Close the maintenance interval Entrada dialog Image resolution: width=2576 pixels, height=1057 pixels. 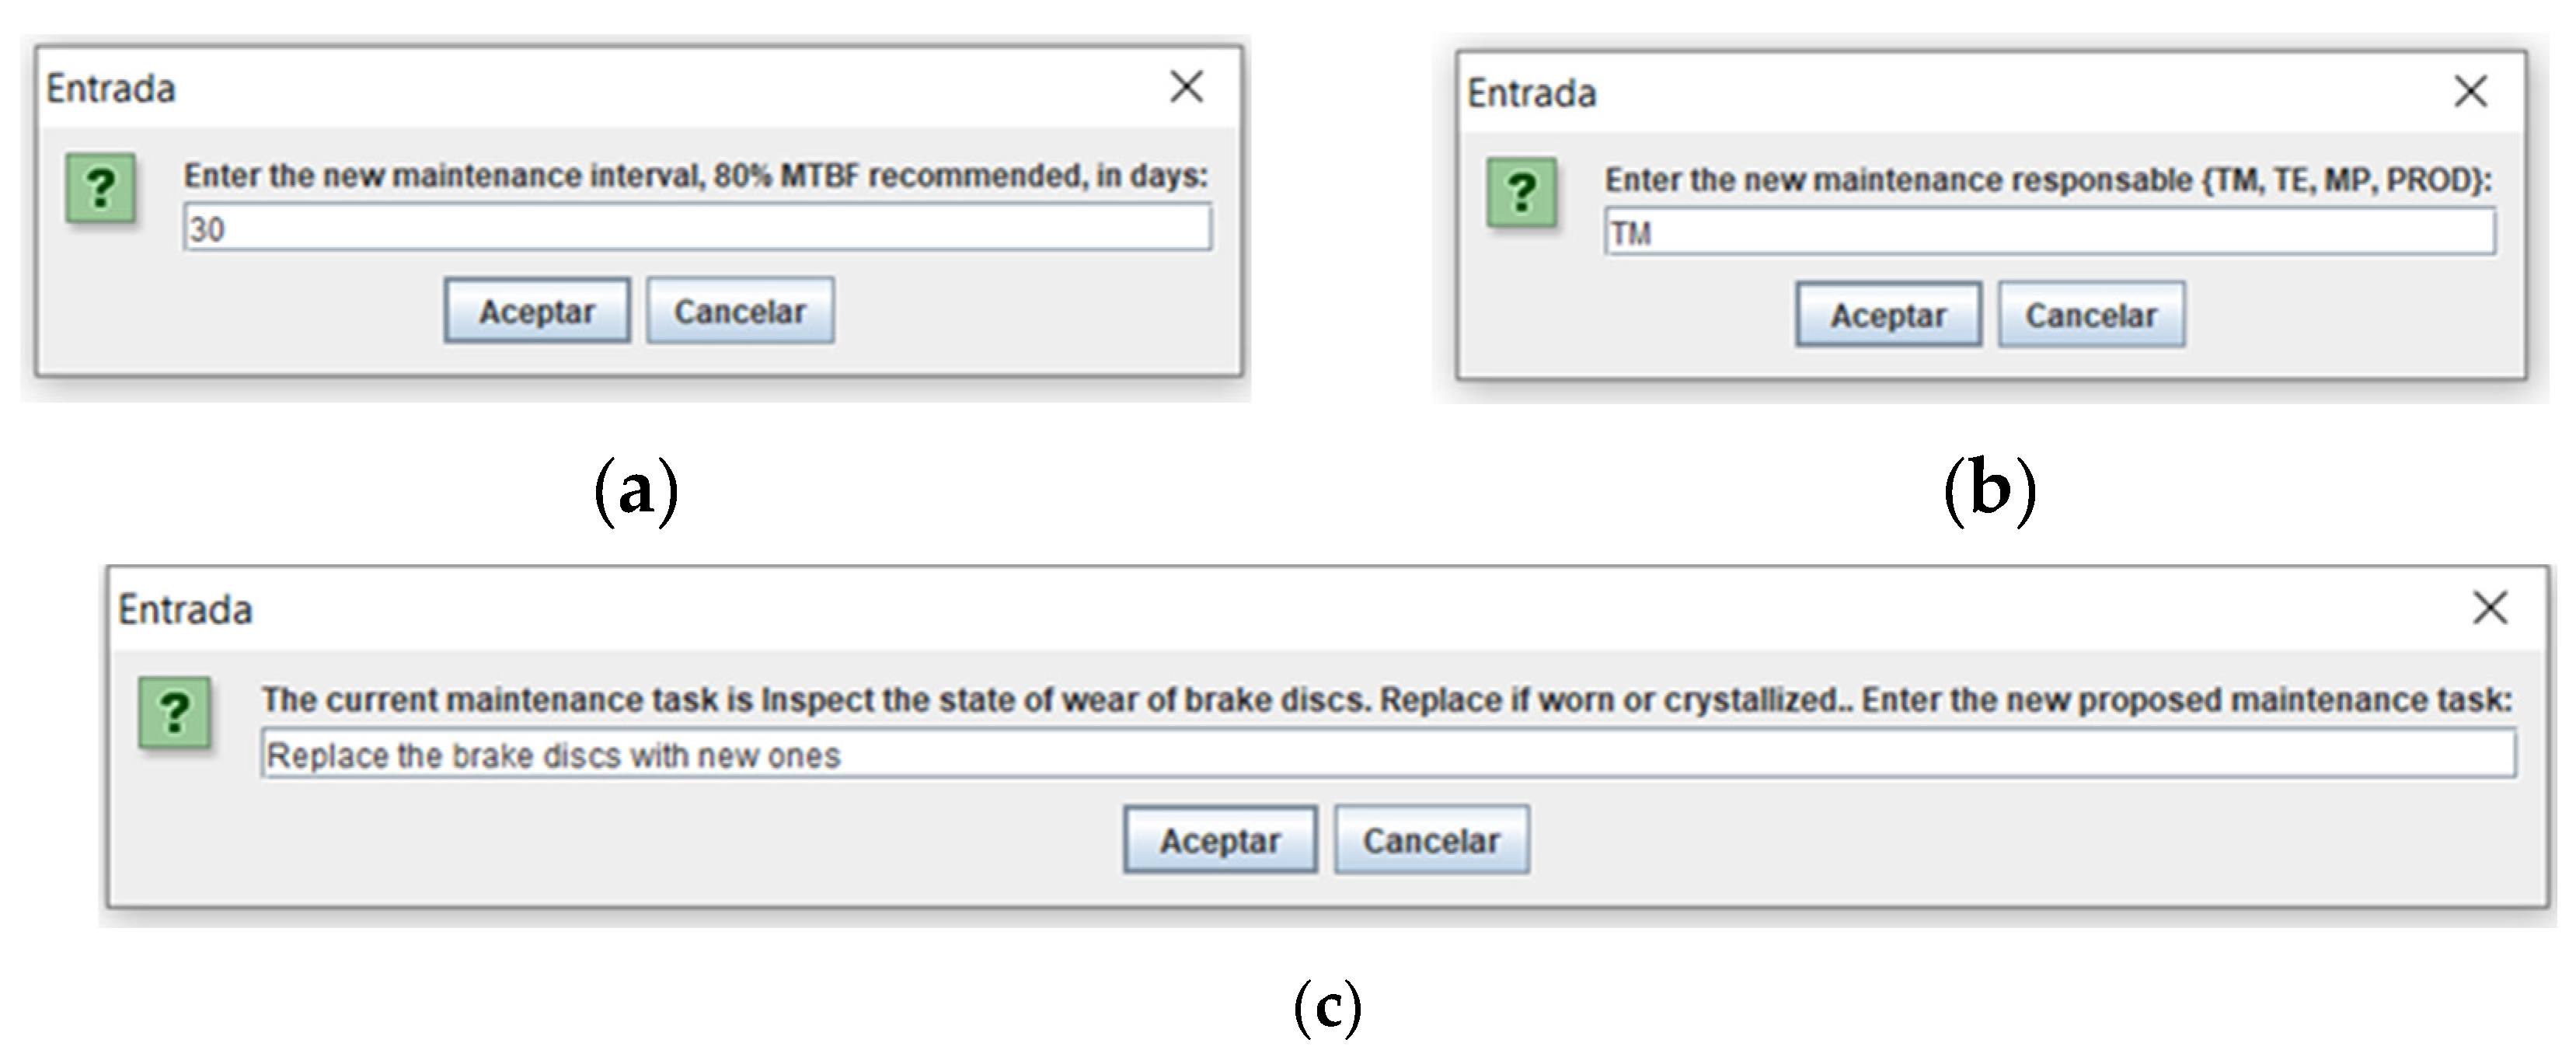tap(1186, 87)
